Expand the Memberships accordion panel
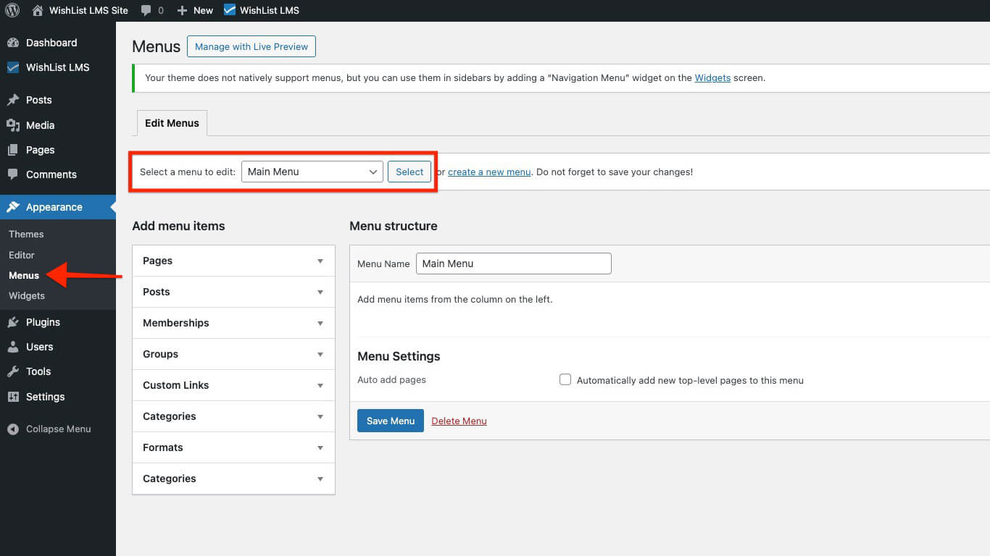The width and height of the screenshot is (990, 556). (233, 323)
